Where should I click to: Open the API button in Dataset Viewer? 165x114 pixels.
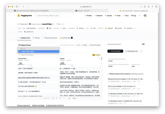point(78,45)
